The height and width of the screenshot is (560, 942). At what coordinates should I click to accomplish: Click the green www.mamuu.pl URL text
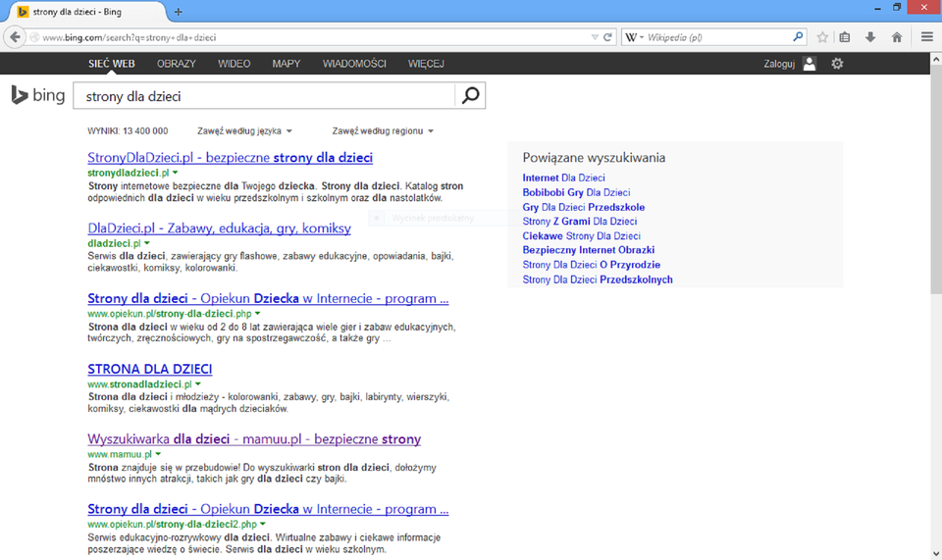(120, 454)
